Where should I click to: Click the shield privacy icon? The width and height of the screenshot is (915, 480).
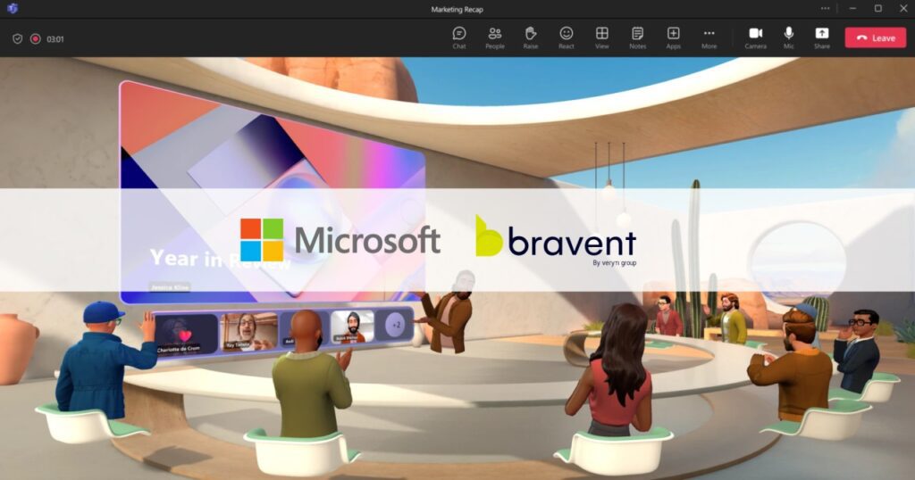coord(18,39)
